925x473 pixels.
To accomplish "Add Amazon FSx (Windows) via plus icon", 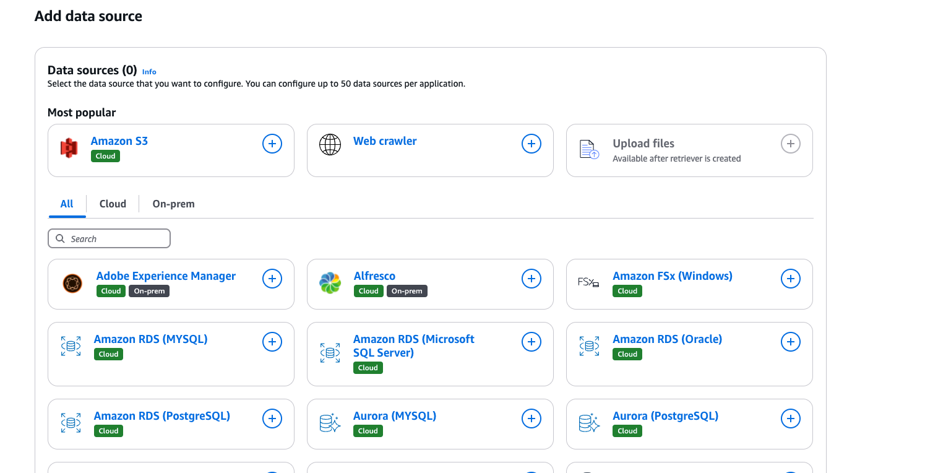I will (x=791, y=279).
